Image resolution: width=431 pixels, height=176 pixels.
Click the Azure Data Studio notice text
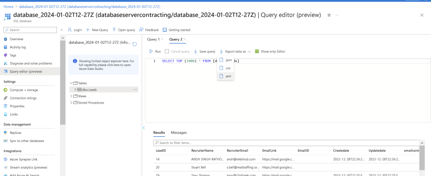[106, 65]
